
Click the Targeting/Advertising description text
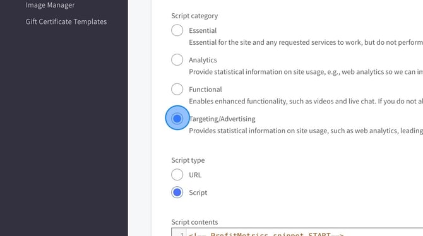click(x=306, y=131)
